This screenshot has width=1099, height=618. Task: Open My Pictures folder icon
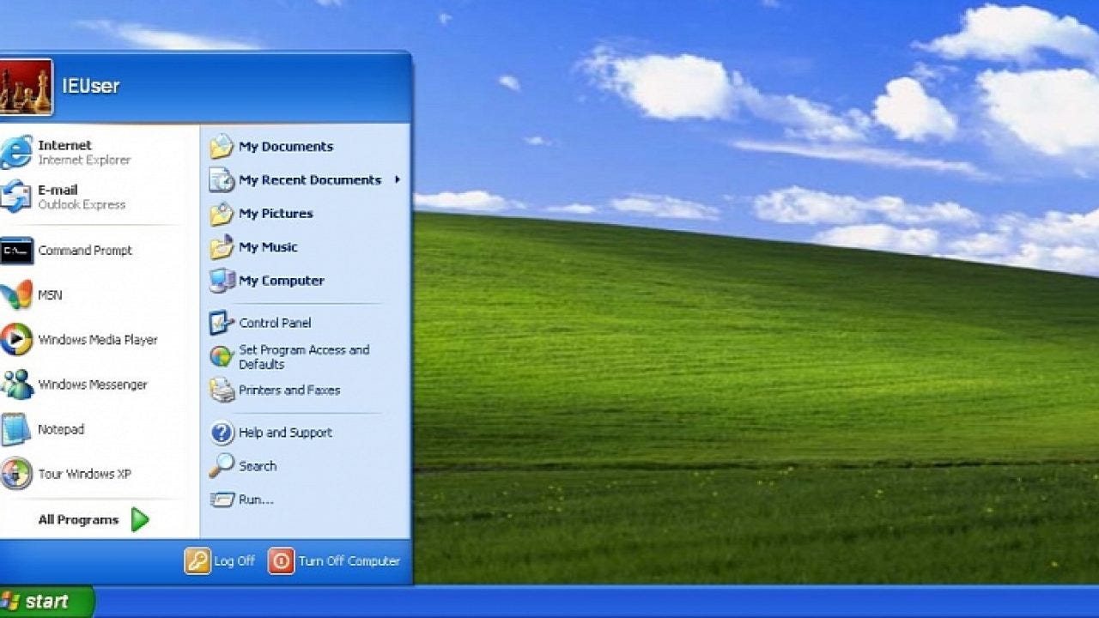[x=222, y=213]
